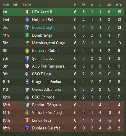Viewport: 126px width, 136px height.
Task: Open the Dacia Orăştie team link
Action: 44,28
